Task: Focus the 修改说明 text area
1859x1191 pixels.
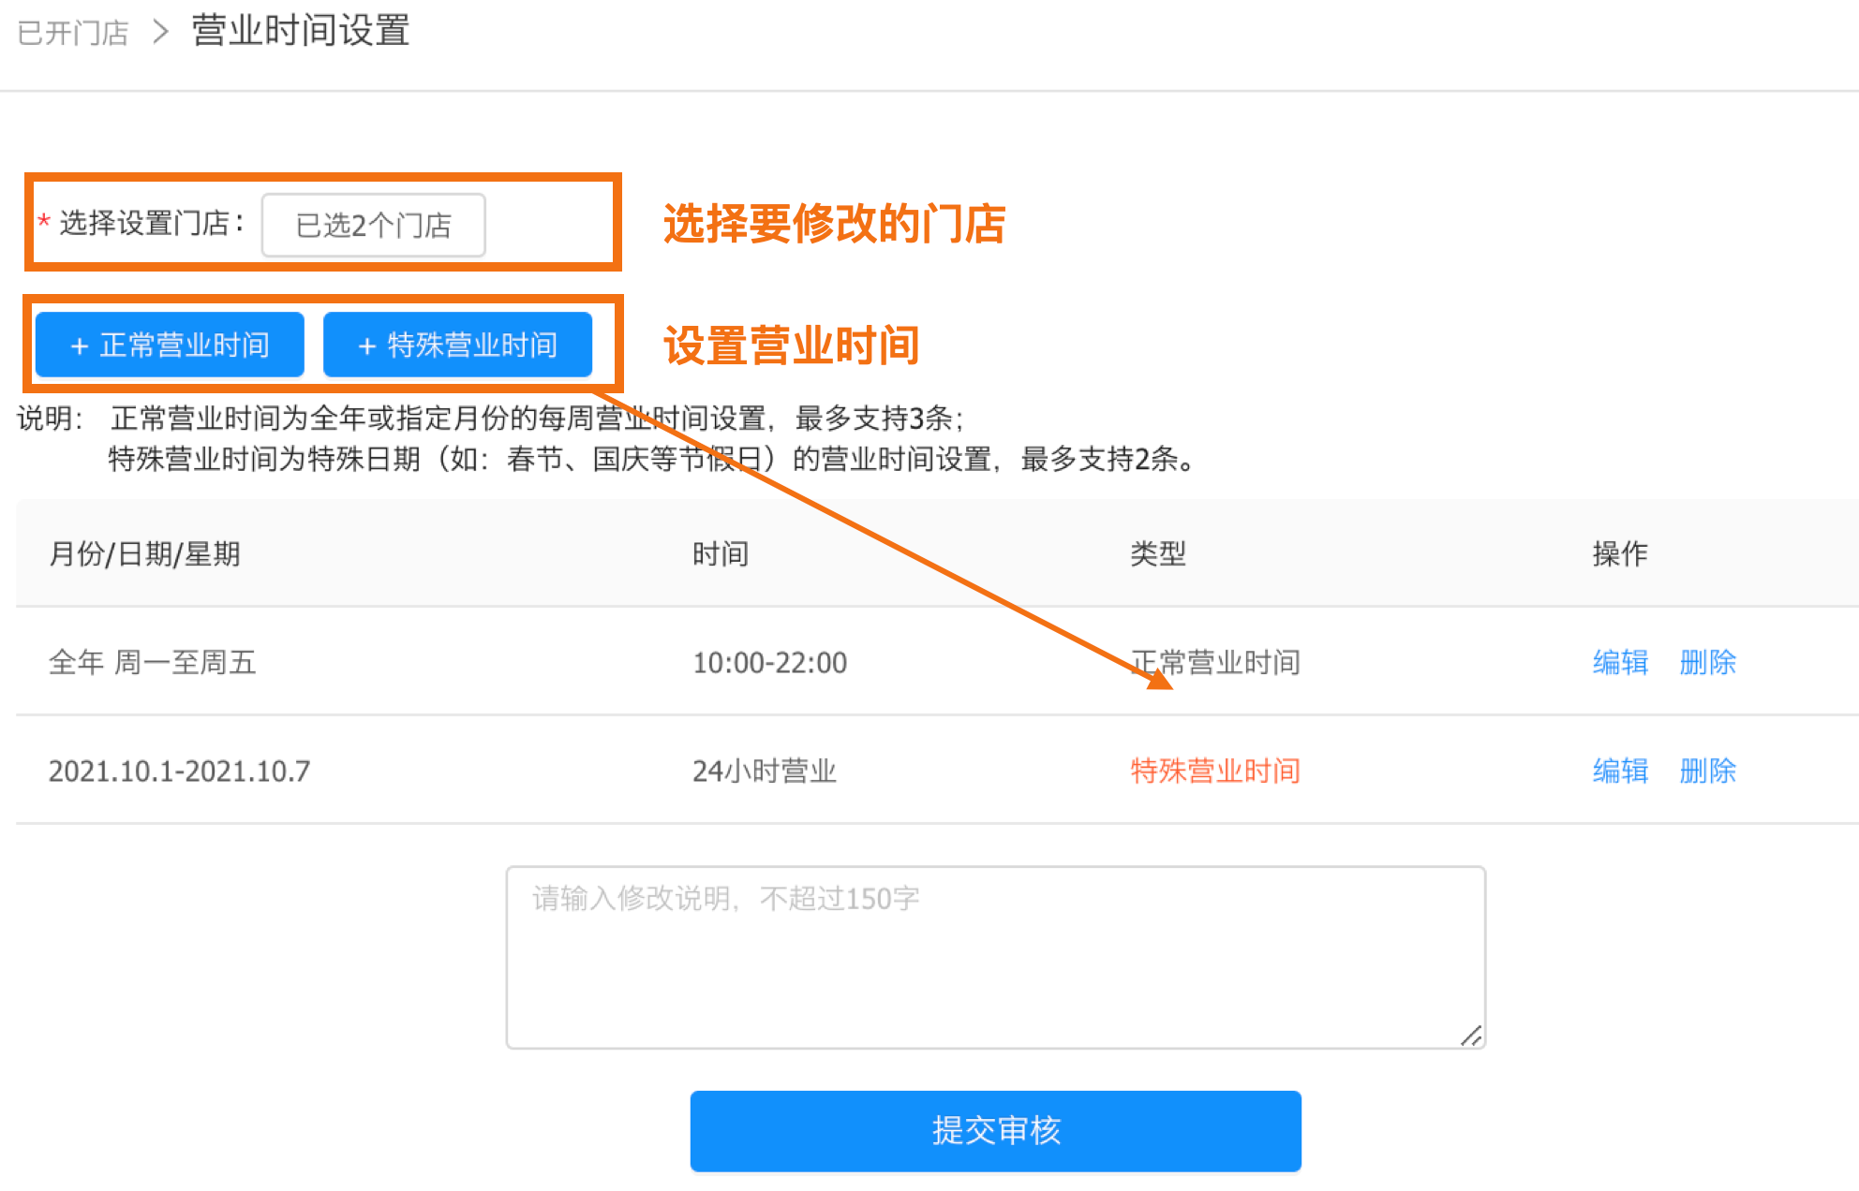Action: [995, 957]
